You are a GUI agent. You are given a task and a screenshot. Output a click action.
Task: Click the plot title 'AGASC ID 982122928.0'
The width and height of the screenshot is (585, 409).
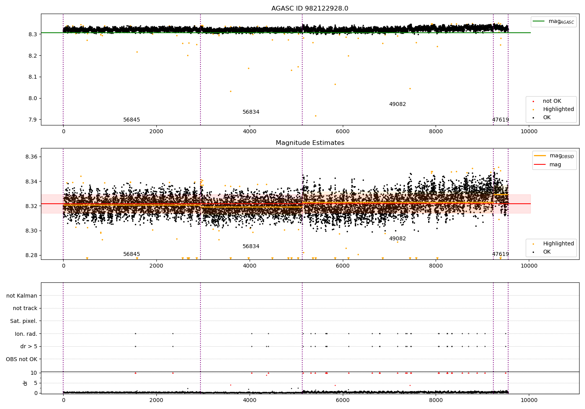310,9
